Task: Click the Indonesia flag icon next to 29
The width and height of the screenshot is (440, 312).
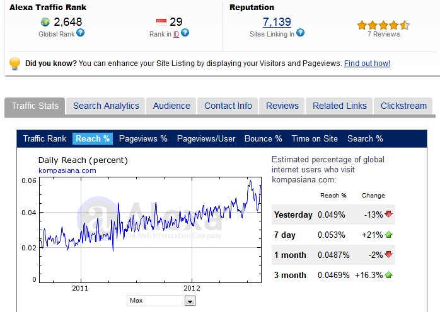Action: [161, 22]
